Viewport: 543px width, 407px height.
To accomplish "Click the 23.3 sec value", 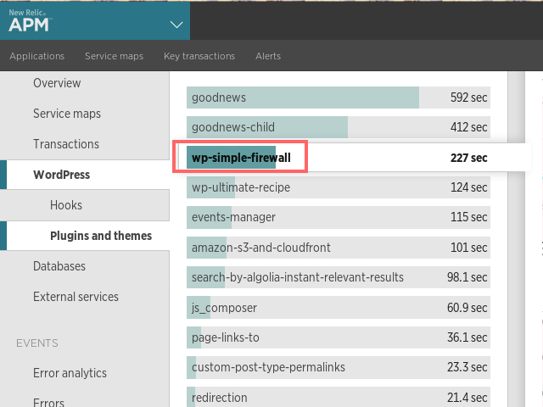I will pos(467,367).
